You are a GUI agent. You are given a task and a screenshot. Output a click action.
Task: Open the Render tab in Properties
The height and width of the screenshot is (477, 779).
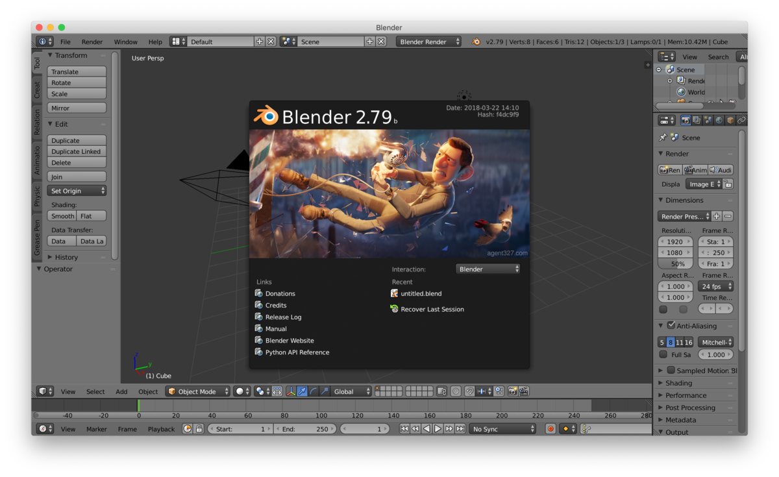click(685, 120)
